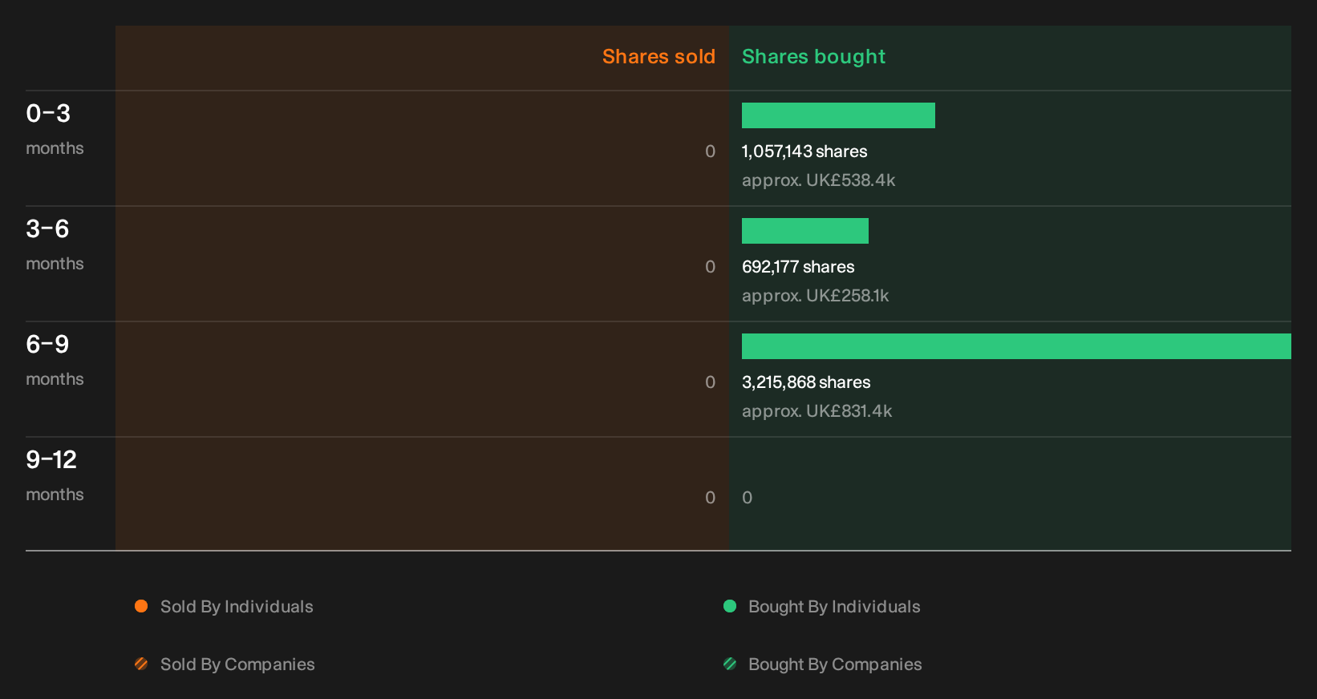
Task: Click the approx. UK£831.4k amount
Action: (x=817, y=411)
